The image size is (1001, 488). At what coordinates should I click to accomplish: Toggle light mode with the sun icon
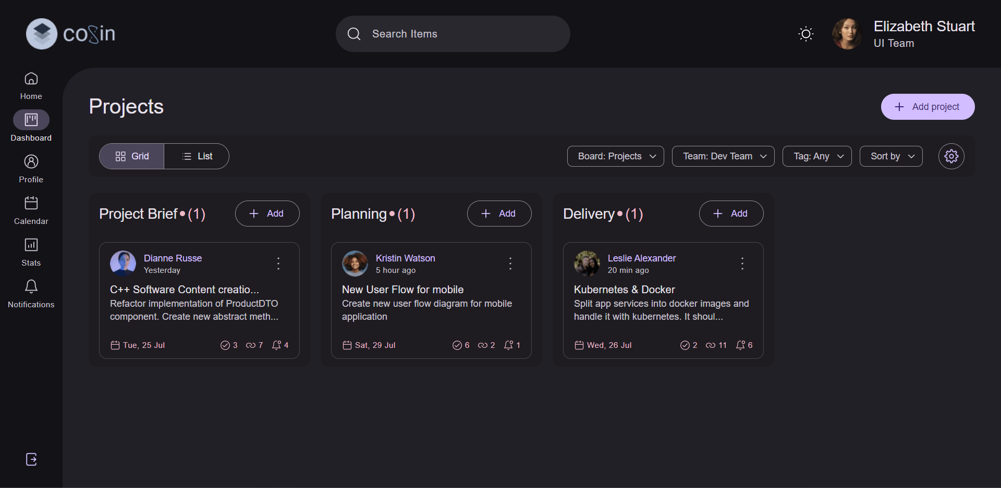click(805, 33)
